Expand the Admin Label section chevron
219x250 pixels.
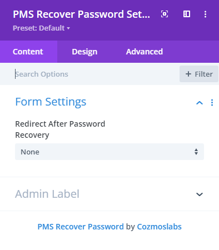(200, 194)
